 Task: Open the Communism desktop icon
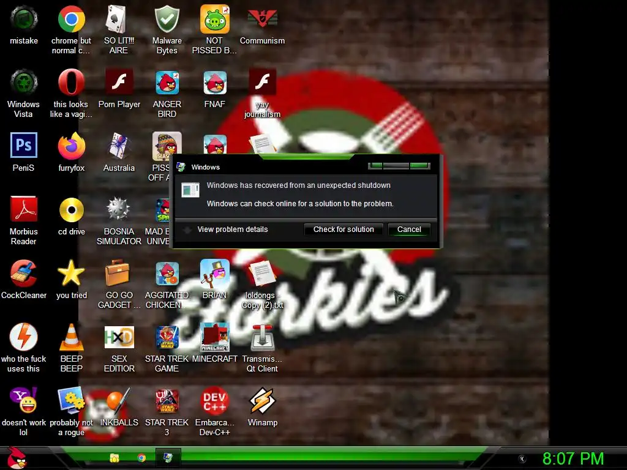[262, 19]
